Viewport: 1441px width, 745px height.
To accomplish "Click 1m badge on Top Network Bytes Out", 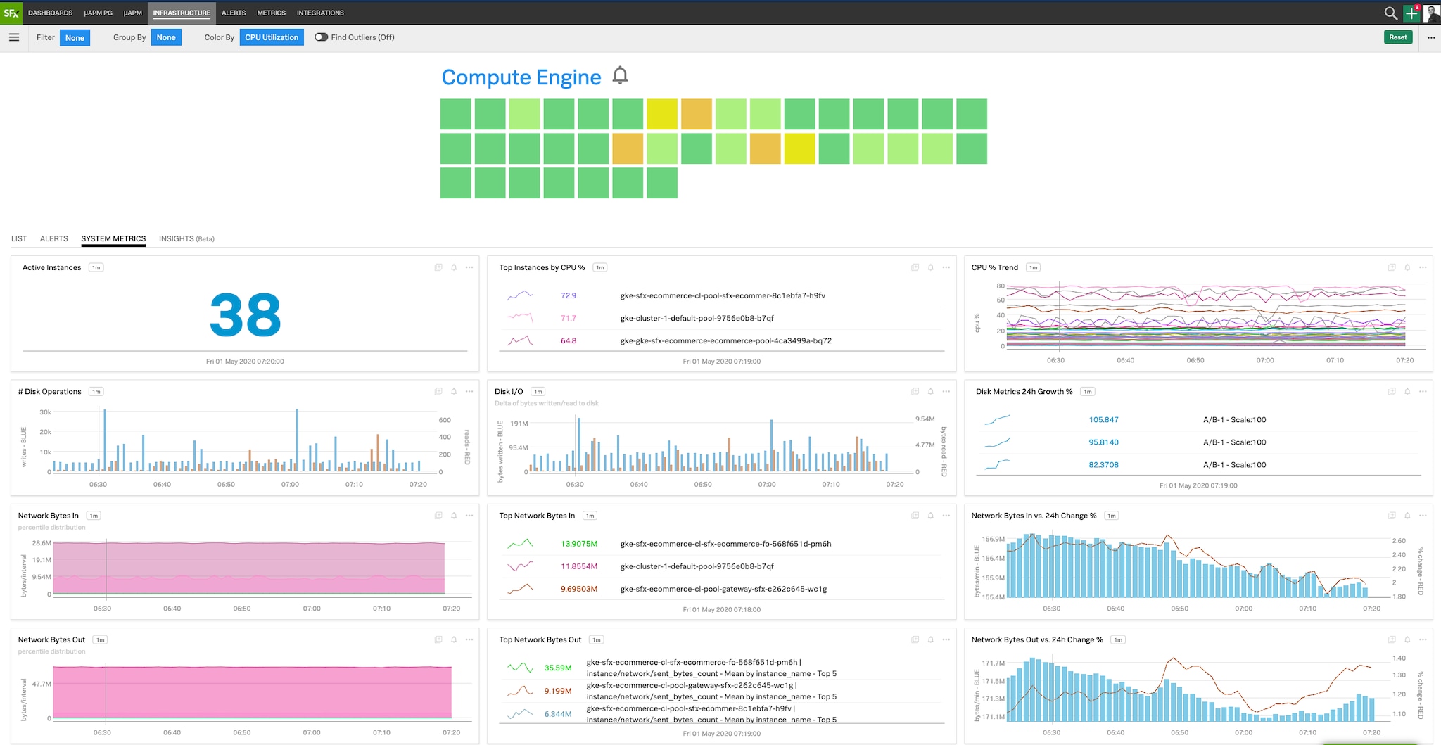I will (597, 639).
